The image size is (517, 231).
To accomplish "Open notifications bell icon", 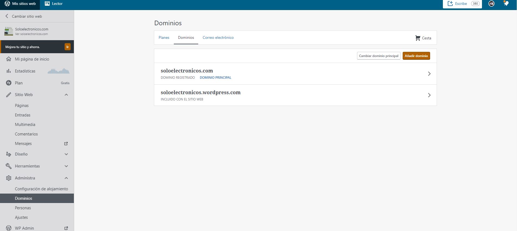I will point(506,4).
